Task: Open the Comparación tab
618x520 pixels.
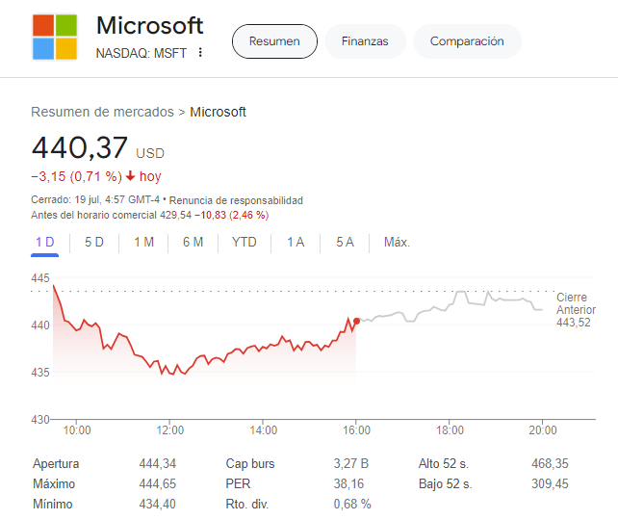Action: (x=467, y=41)
